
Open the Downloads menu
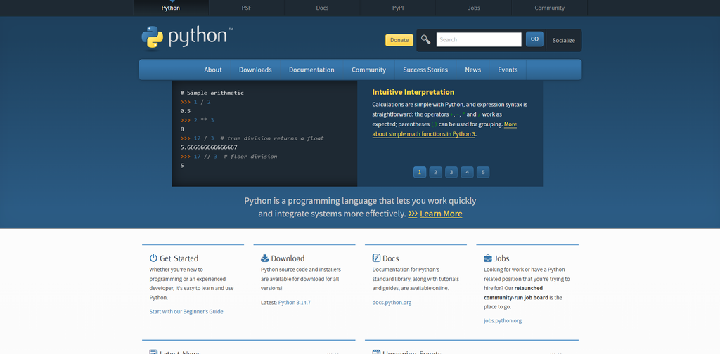255,70
